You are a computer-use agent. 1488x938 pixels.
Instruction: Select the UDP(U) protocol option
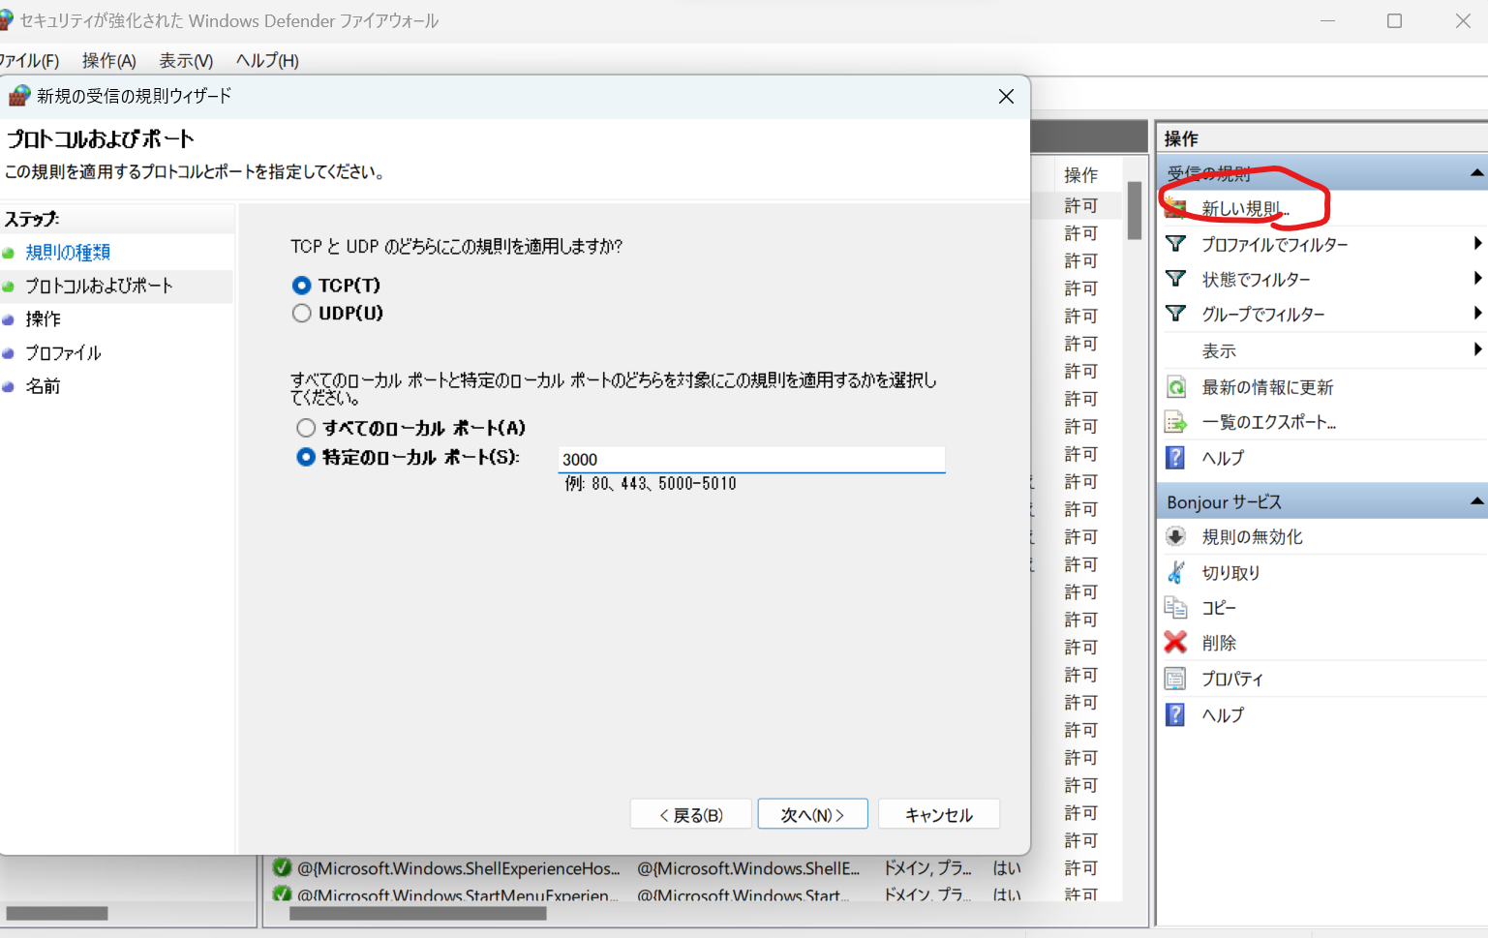pyautogui.click(x=301, y=313)
